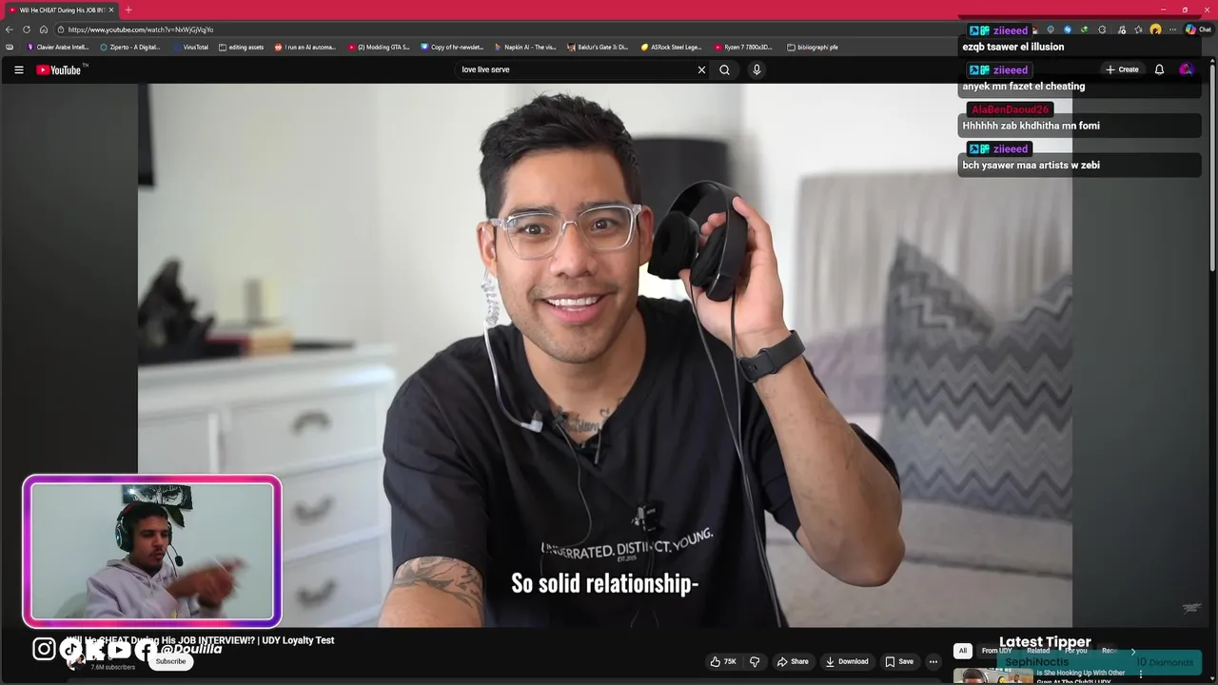
Task: Dislike the video with thumbs-down
Action: [x=755, y=661]
